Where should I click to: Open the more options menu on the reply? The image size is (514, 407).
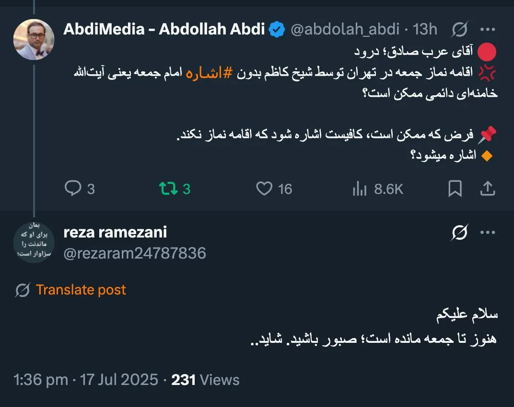(x=489, y=232)
